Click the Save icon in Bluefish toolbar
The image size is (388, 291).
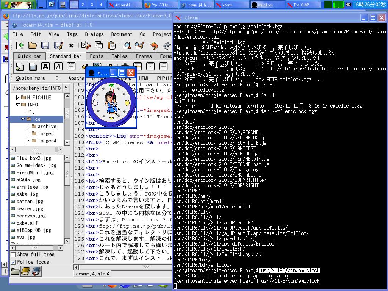tap(46, 46)
